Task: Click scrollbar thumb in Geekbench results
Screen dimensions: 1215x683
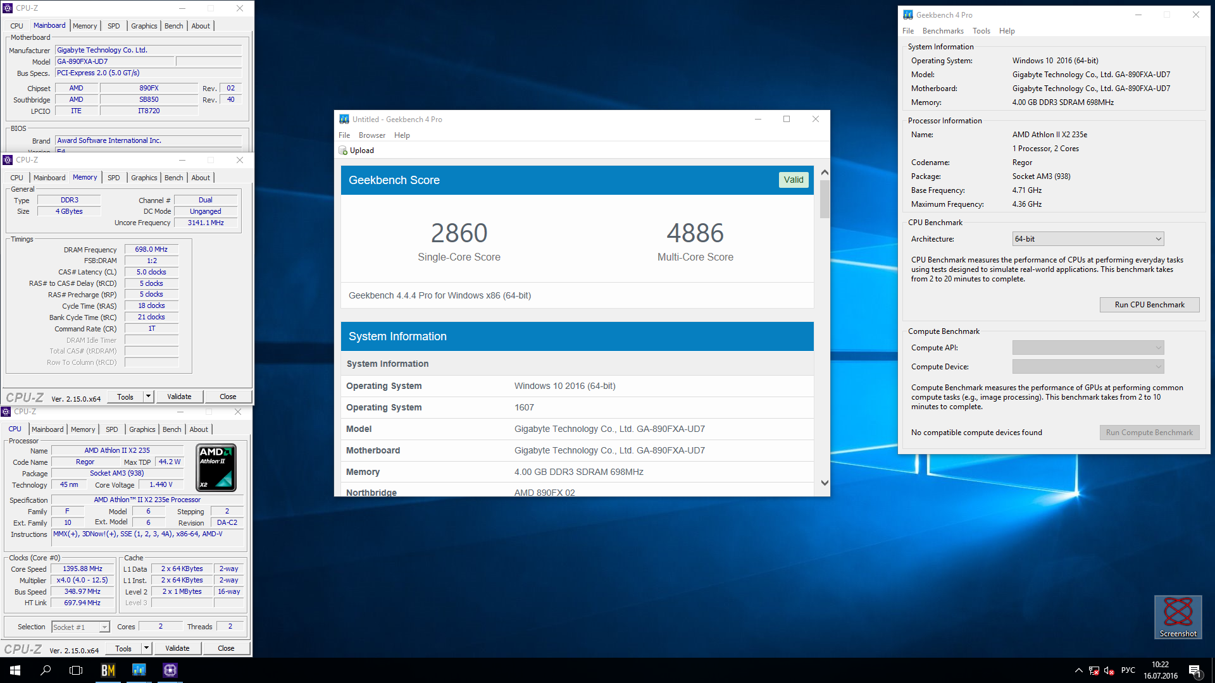Action: [825, 199]
